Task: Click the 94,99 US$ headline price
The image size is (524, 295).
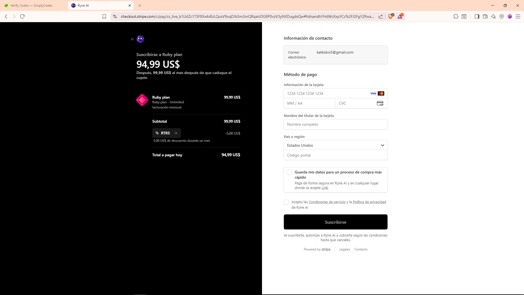Action: click(158, 64)
